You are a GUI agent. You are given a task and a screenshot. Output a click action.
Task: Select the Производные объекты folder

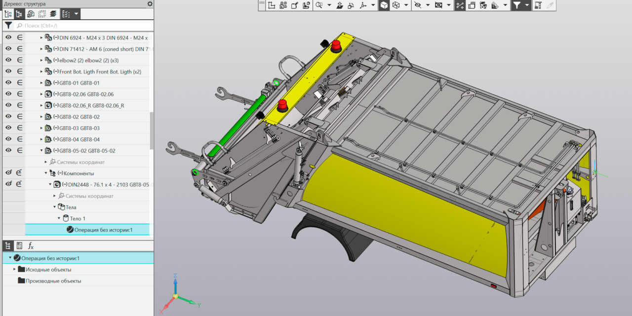click(53, 281)
